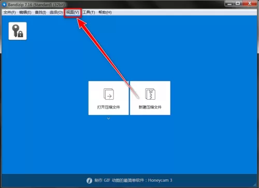Image resolution: width=259 pixels, height=188 pixels.
Task: Open the 选项(O) menu
Action: (x=56, y=12)
